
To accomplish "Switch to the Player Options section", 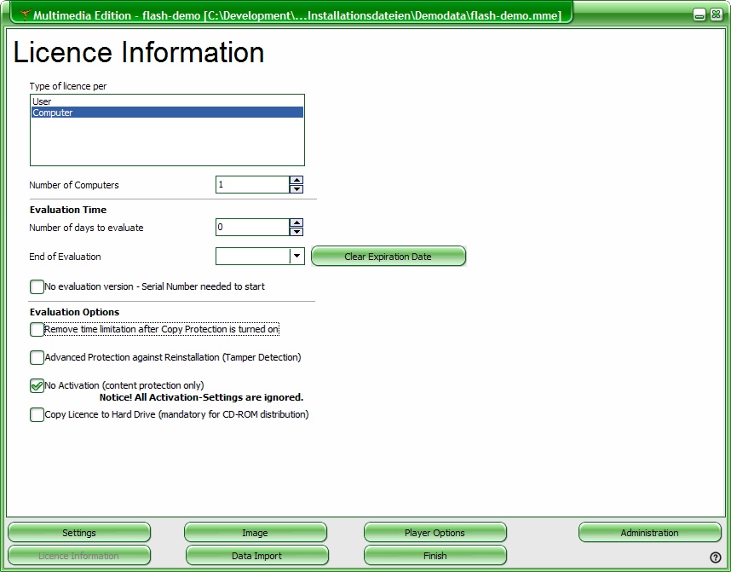I will click(435, 533).
